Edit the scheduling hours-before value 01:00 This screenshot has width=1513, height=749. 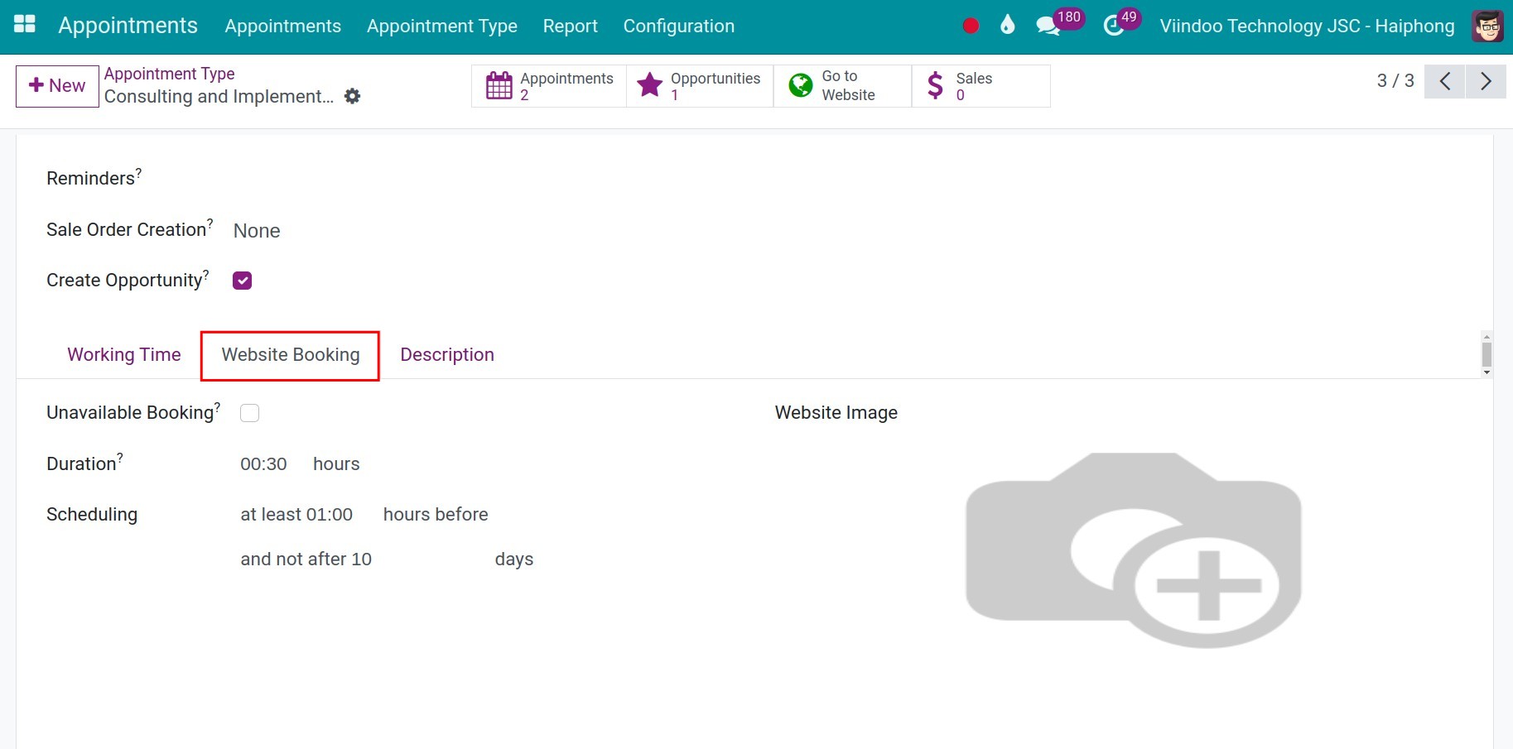[330, 515]
